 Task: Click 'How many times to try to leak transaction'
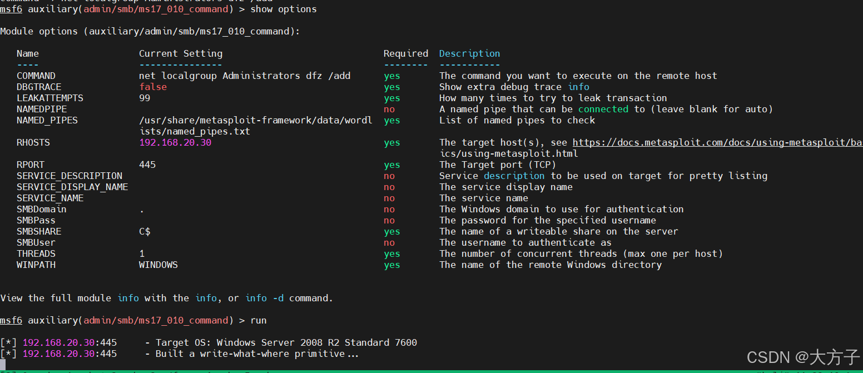pyautogui.click(x=553, y=98)
